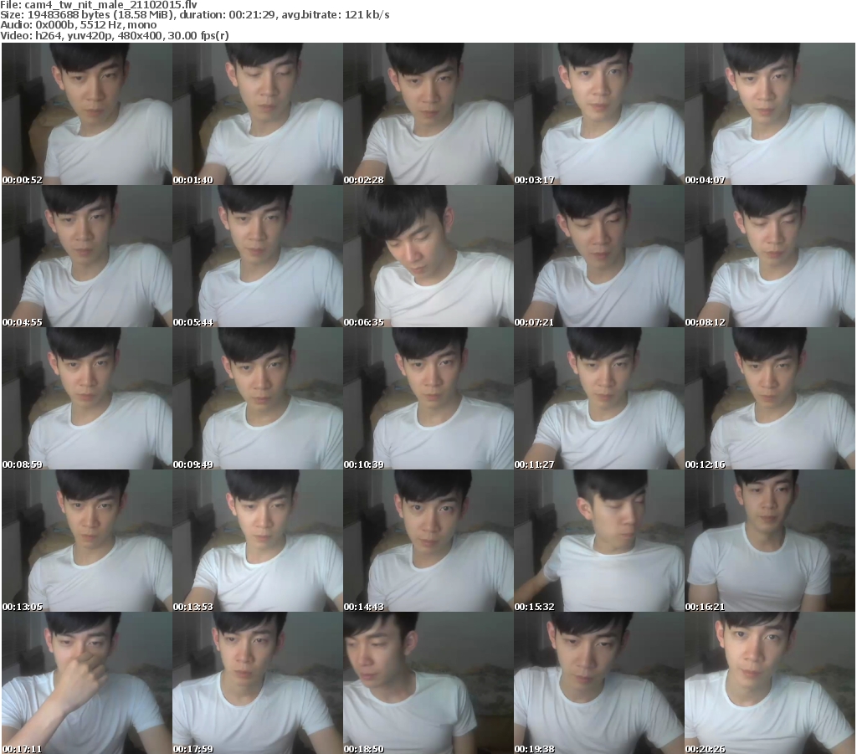Pick the frame marked 00:11:27
Viewport: 857px width, 754px height.
click(599, 398)
